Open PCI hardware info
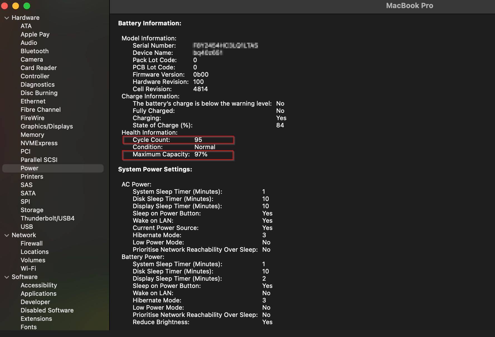Viewport: 495px width, 337px height. tap(26, 151)
